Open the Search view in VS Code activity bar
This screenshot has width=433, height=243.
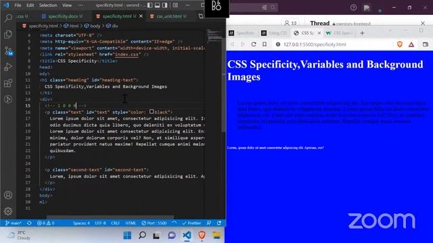8,18
